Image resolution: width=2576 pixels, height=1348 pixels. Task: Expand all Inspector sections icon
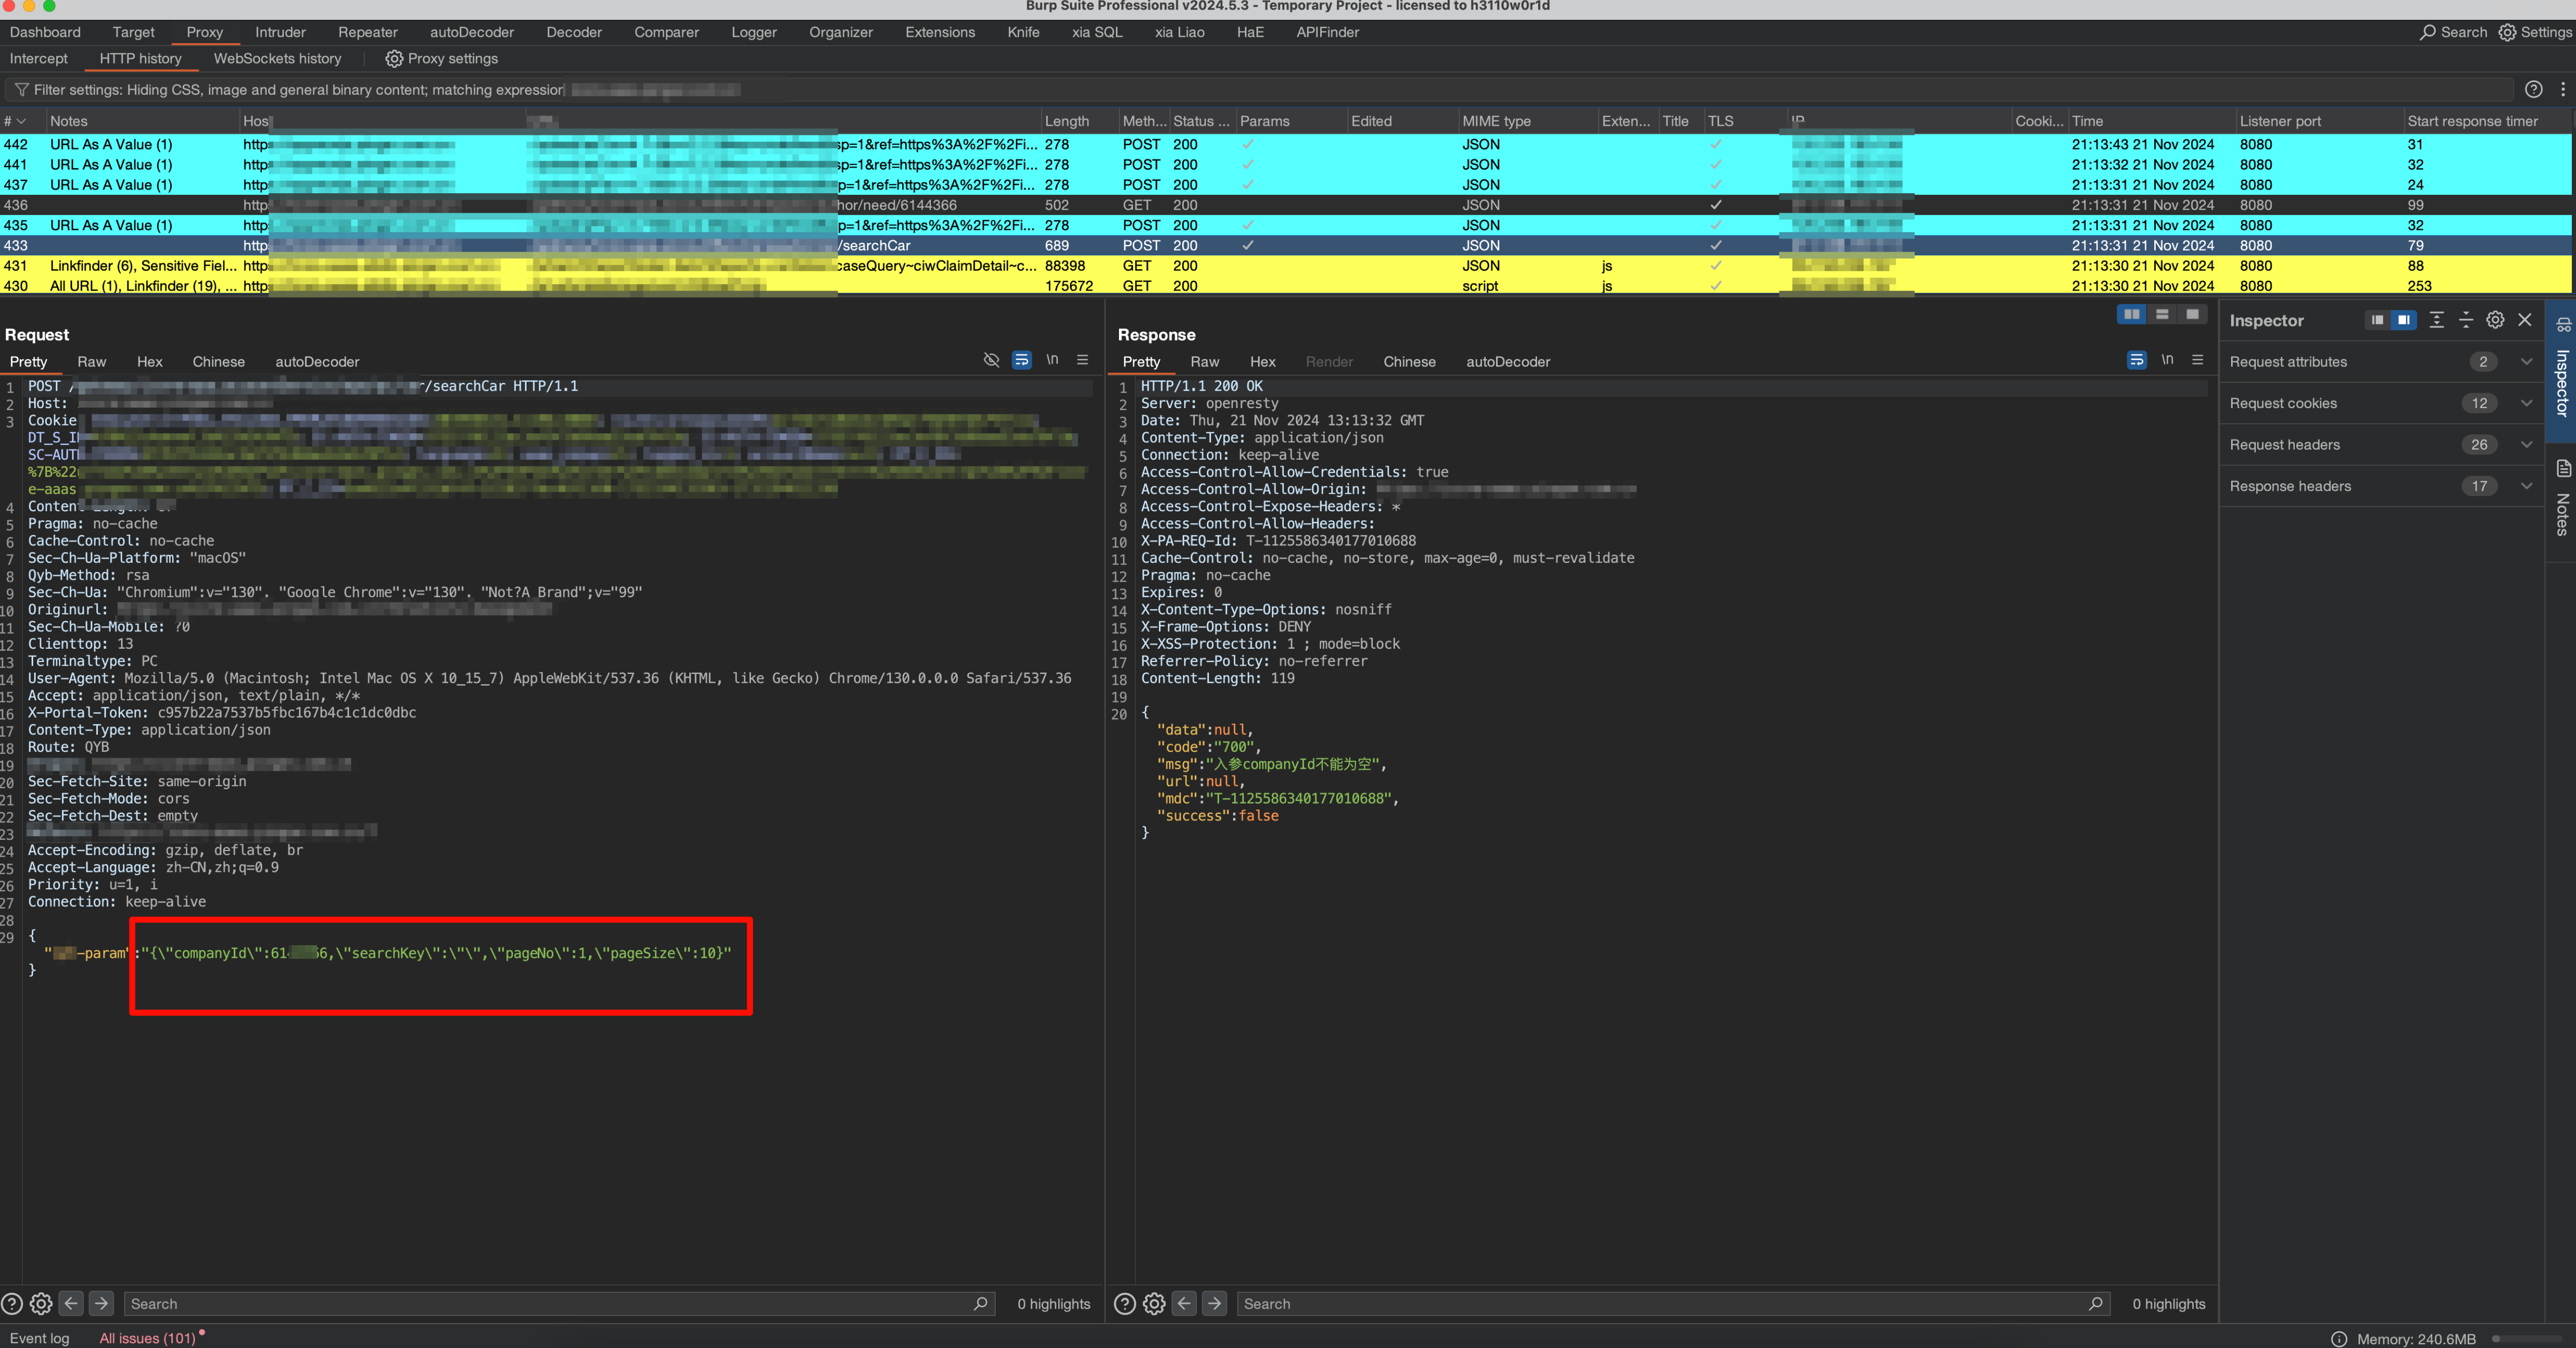tap(2436, 320)
